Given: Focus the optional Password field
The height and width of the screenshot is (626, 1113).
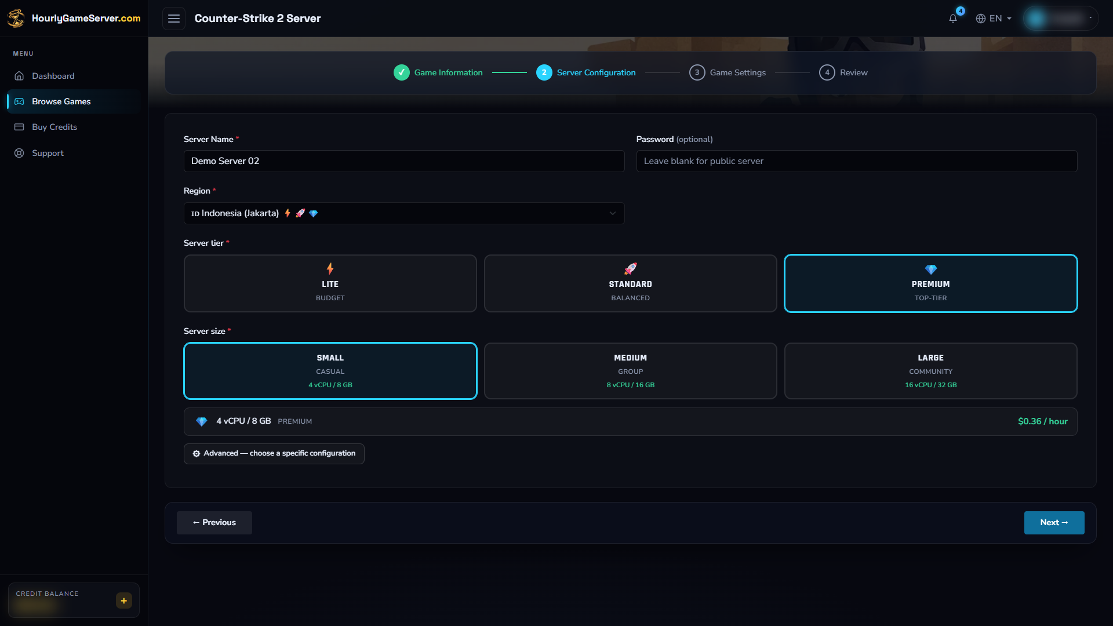Looking at the screenshot, I should tap(857, 161).
